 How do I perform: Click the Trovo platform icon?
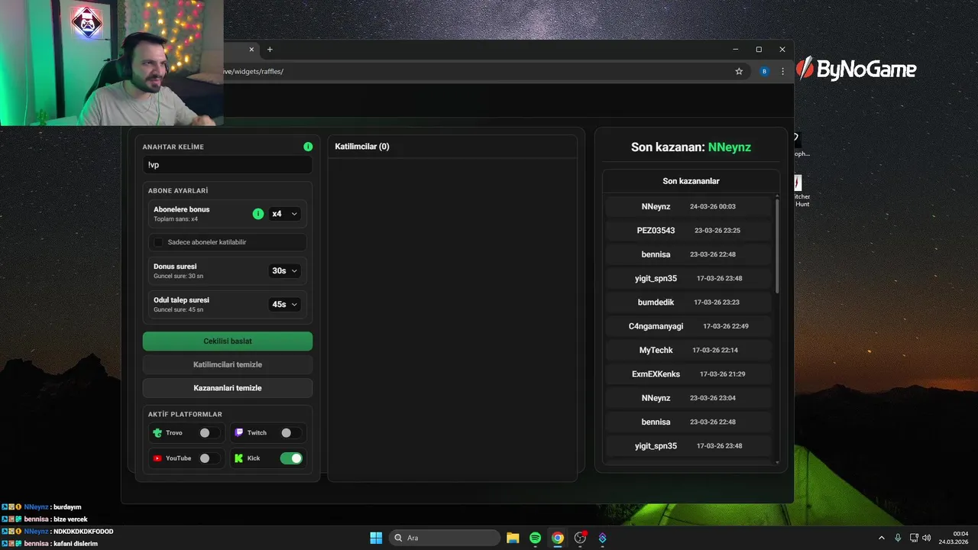157,433
